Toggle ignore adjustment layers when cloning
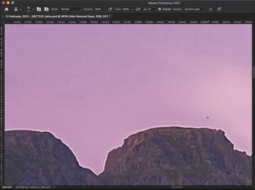 pos(210,9)
